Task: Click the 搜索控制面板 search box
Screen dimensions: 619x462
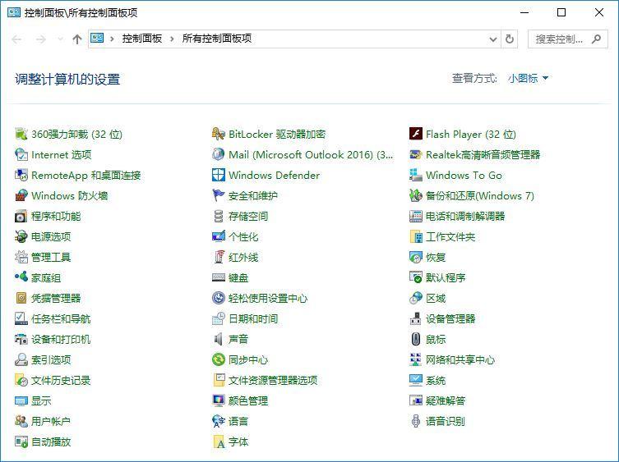Action: (x=568, y=39)
